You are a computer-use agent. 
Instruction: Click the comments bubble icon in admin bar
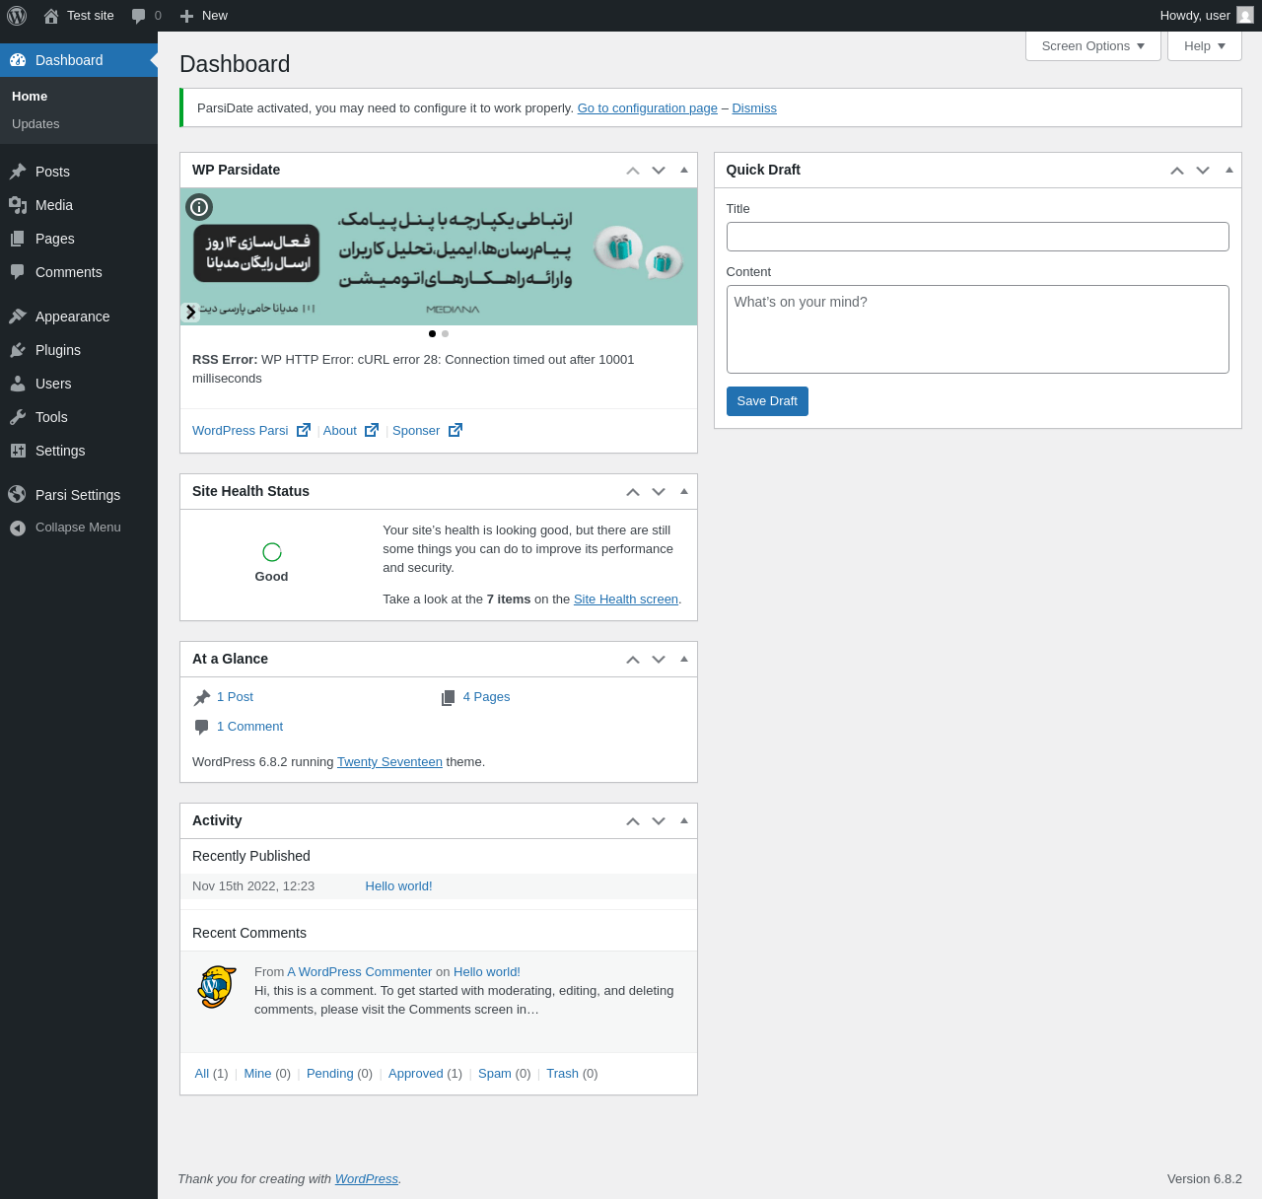point(139,16)
